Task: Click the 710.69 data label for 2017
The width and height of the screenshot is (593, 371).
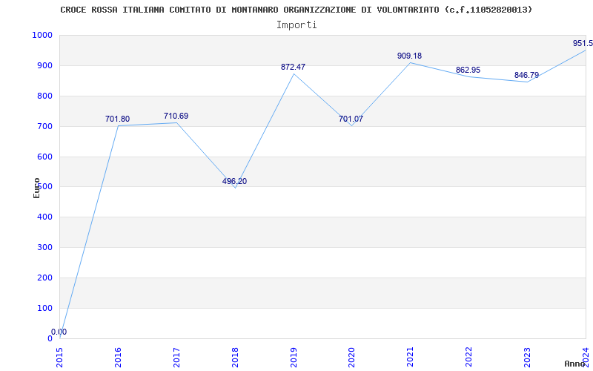Action: (x=176, y=116)
